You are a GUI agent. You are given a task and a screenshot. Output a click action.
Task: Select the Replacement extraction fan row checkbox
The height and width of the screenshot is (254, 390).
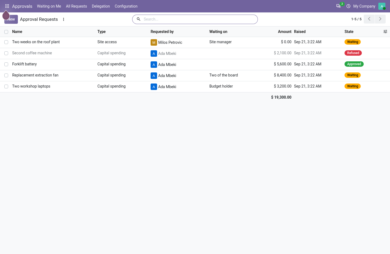[x=6, y=75]
